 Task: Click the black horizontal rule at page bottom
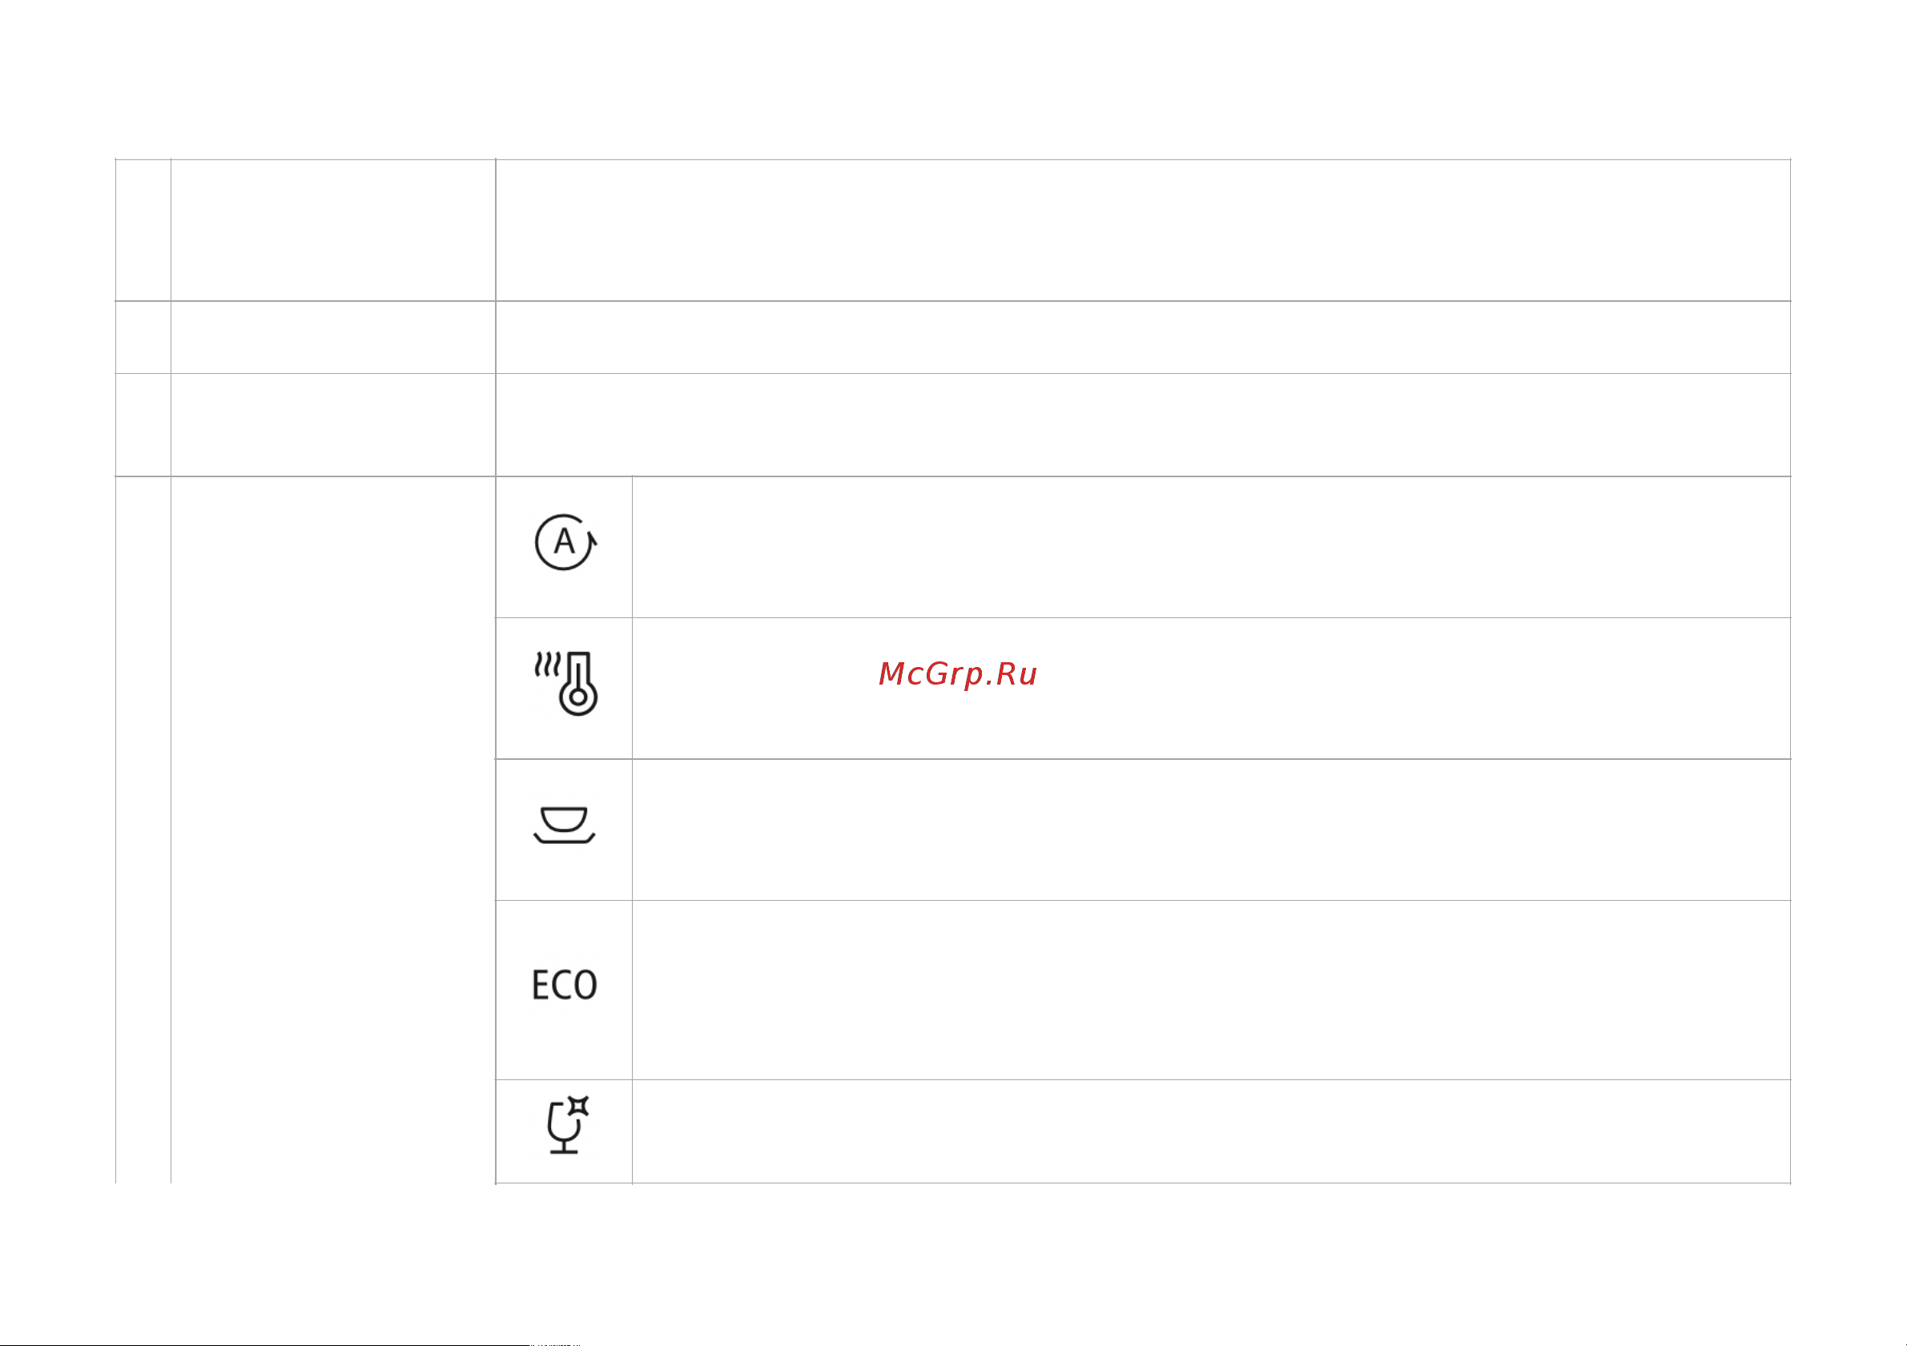[x=264, y=1344]
